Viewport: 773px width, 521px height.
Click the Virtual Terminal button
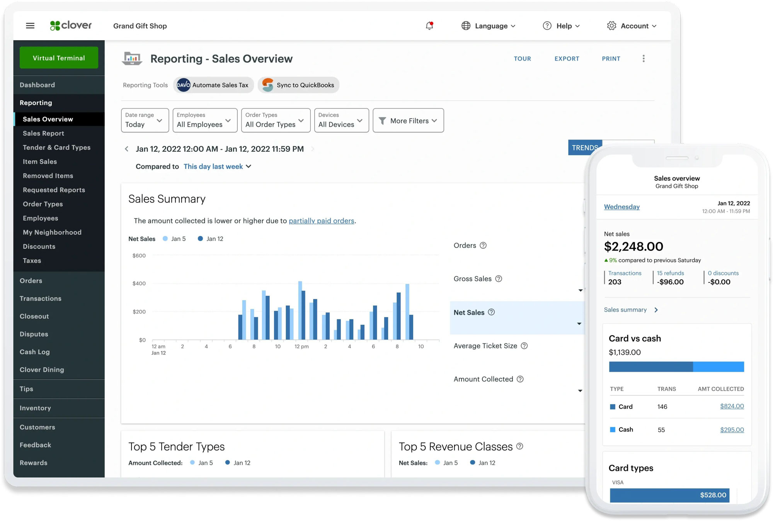(x=59, y=58)
